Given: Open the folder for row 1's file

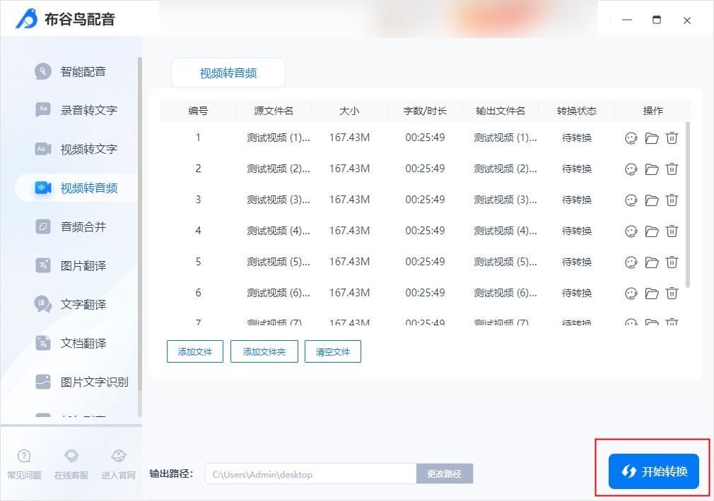Looking at the screenshot, I should coord(652,138).
